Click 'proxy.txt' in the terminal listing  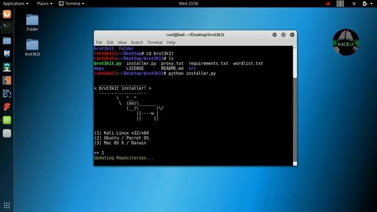(x=172, y=64)
